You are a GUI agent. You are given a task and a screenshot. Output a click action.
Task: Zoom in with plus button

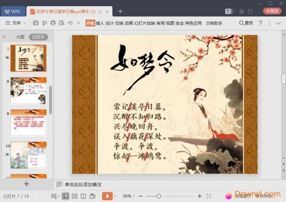(x=200, y=196)
